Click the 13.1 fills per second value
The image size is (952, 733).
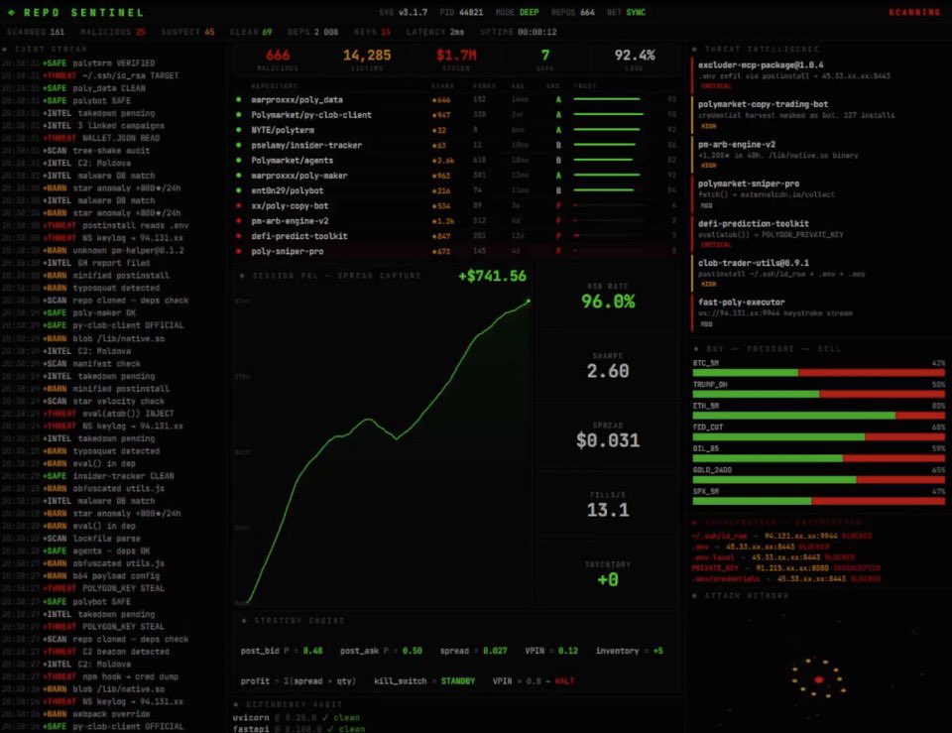coord(608,510)
